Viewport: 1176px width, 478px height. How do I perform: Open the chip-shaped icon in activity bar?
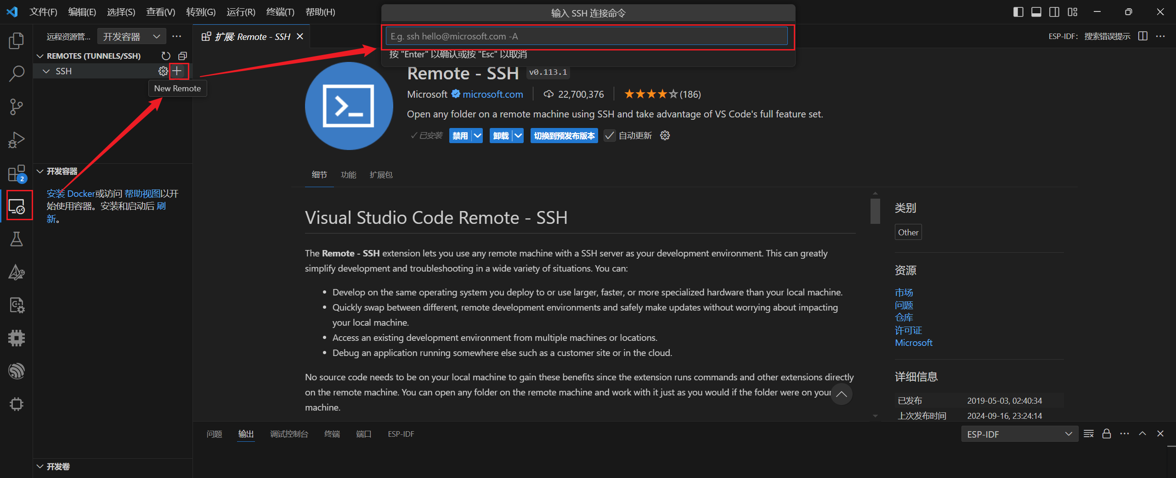[17, 338]
